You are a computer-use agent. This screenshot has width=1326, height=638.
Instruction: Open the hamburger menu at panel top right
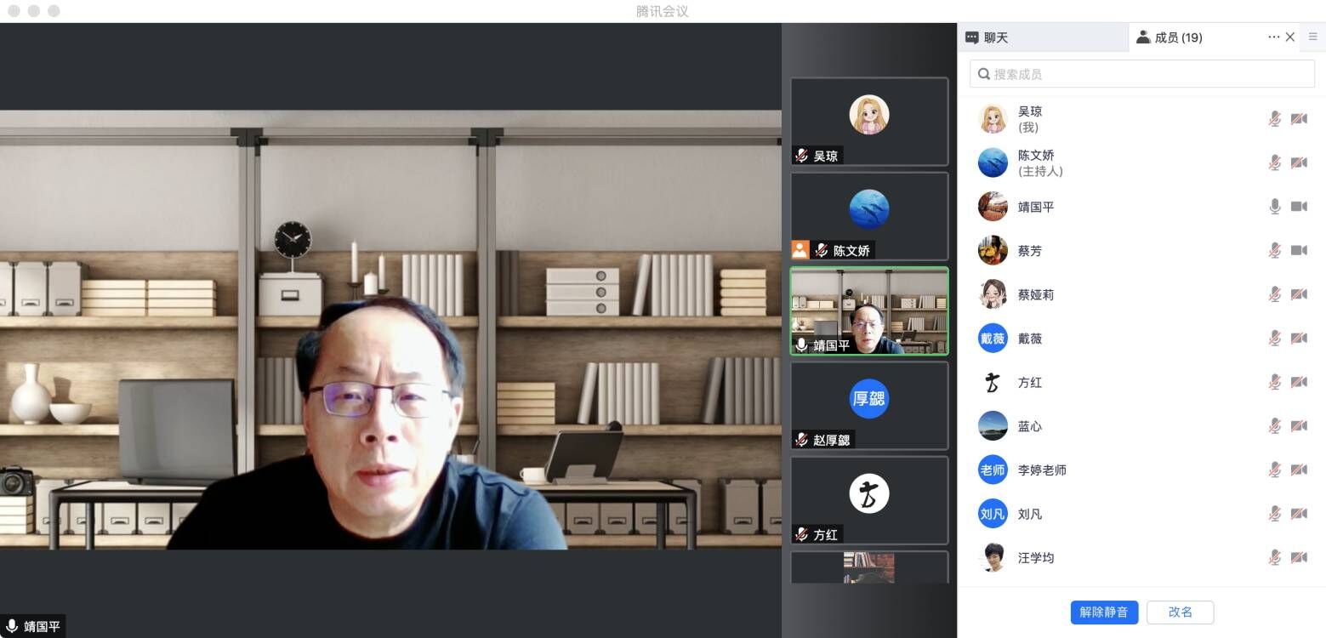(x=1312, y=37)
